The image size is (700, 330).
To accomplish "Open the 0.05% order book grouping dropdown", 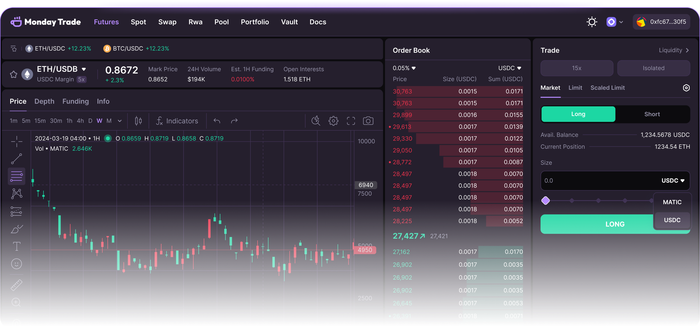I will pyautogui.click(x=404, y=68).
